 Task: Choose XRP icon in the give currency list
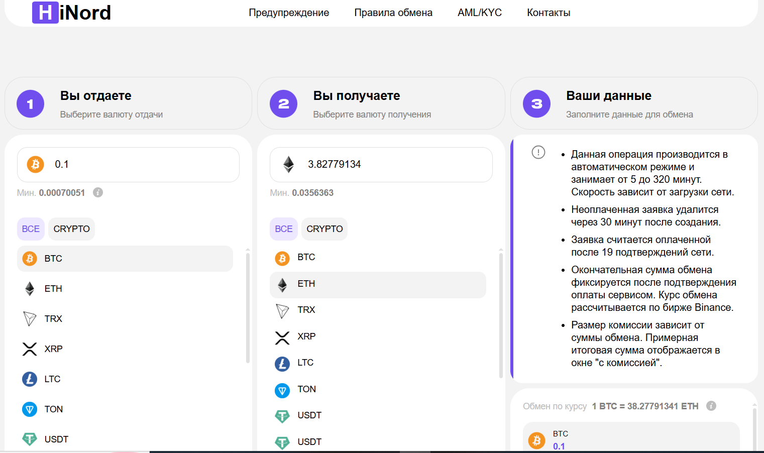tap(30, 349)
